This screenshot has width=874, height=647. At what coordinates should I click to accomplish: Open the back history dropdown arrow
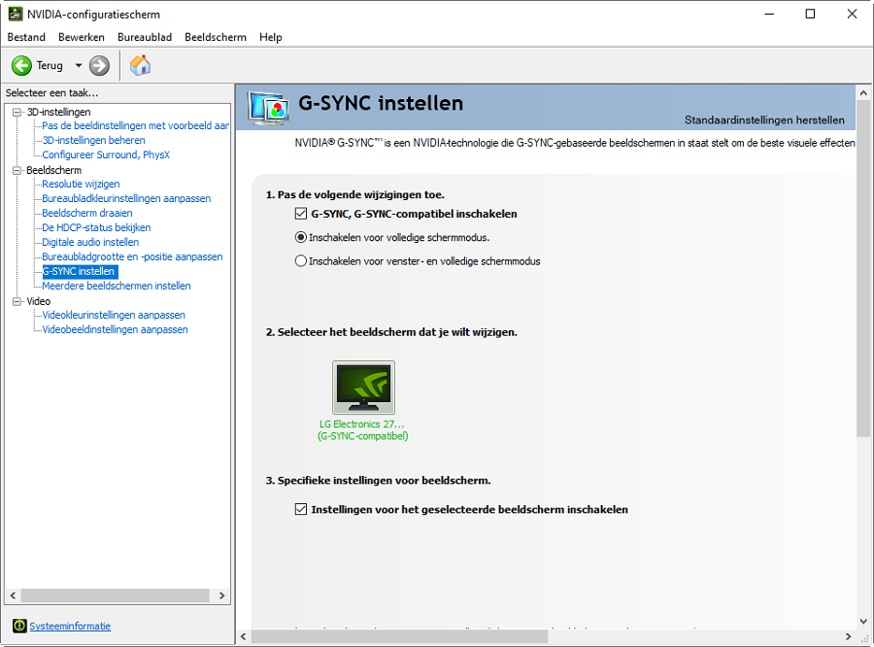[79, 66]
